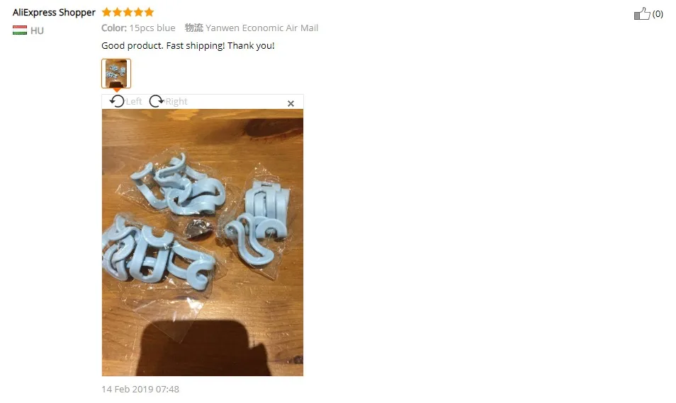Click the fifth star of the rating
Screen dimensions: 676x403
click(x=150, y=12)
